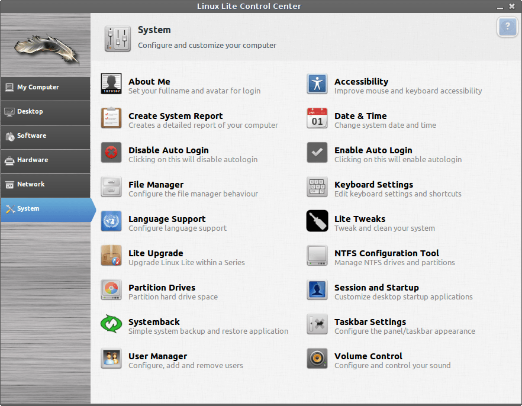This screenshot has height=406, width=522.
Task: Launch Create System Report
Action: [x=175, y=116]
